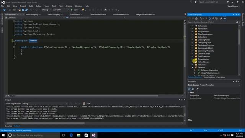This screenshot has height=138, width=245.
Task: Click the bookmark toolbar icon
Action: 106,10
